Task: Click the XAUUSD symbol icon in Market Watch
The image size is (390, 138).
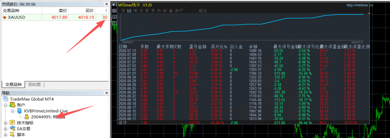Action: [x=5, y=17]
